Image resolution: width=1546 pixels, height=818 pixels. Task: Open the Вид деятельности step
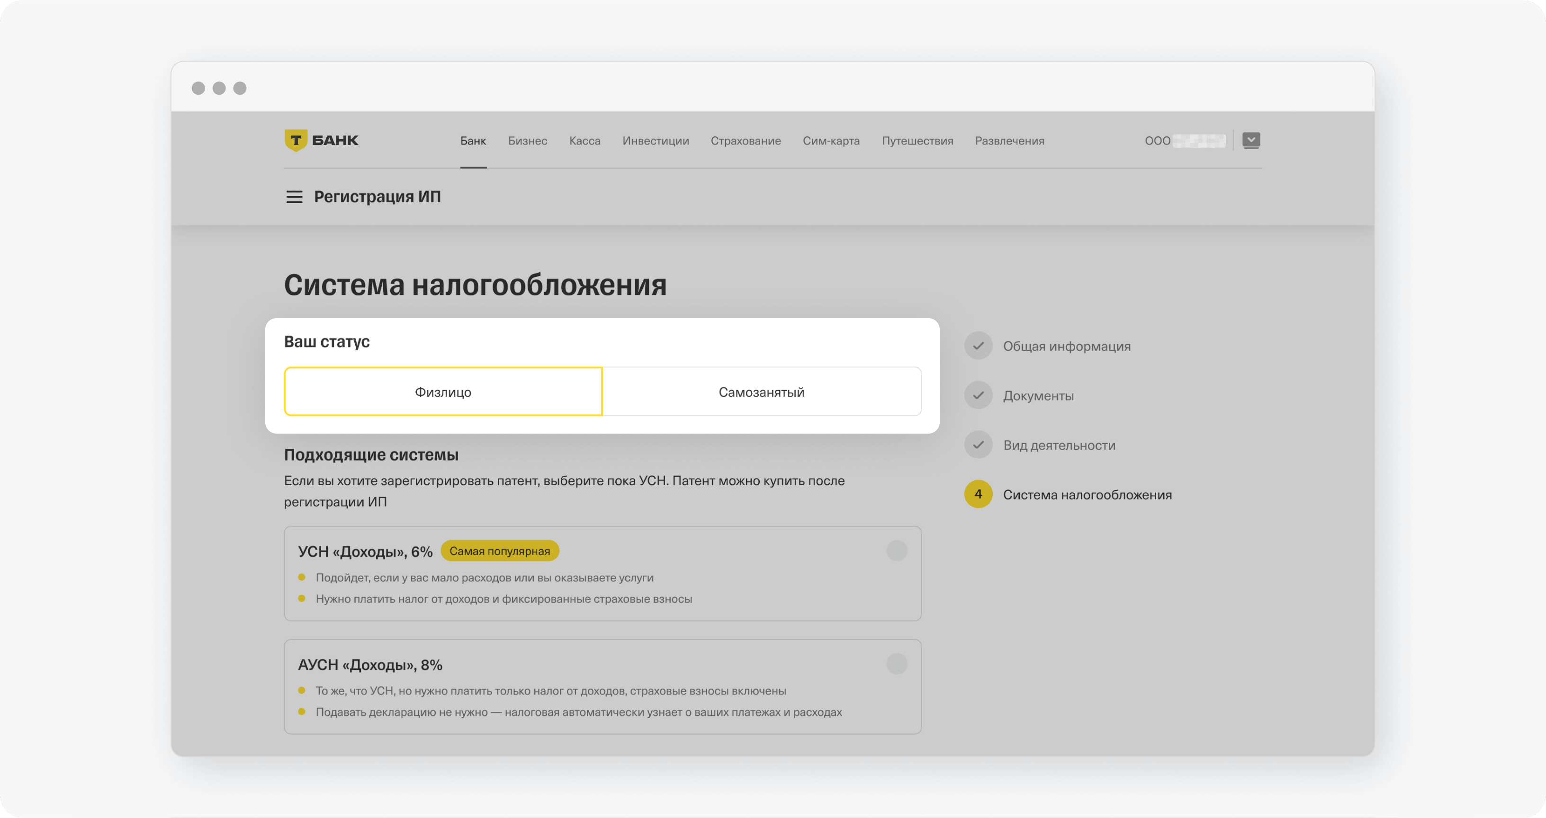pos(1059,445)
